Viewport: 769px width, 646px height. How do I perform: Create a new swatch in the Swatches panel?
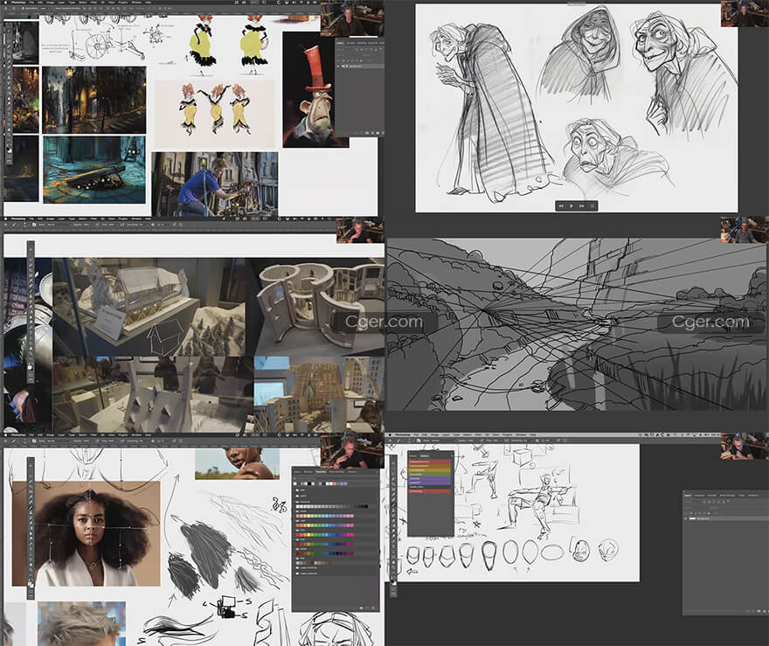(367, 608)
